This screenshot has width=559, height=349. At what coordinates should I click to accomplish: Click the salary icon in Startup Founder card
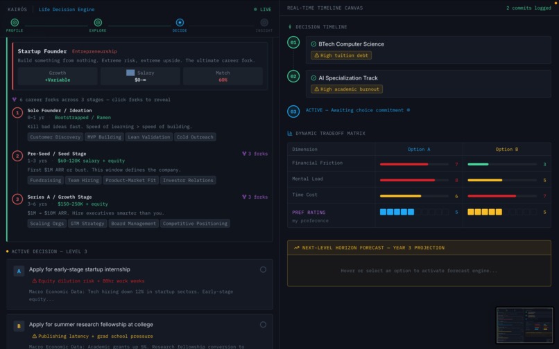[x=130, y=73]
